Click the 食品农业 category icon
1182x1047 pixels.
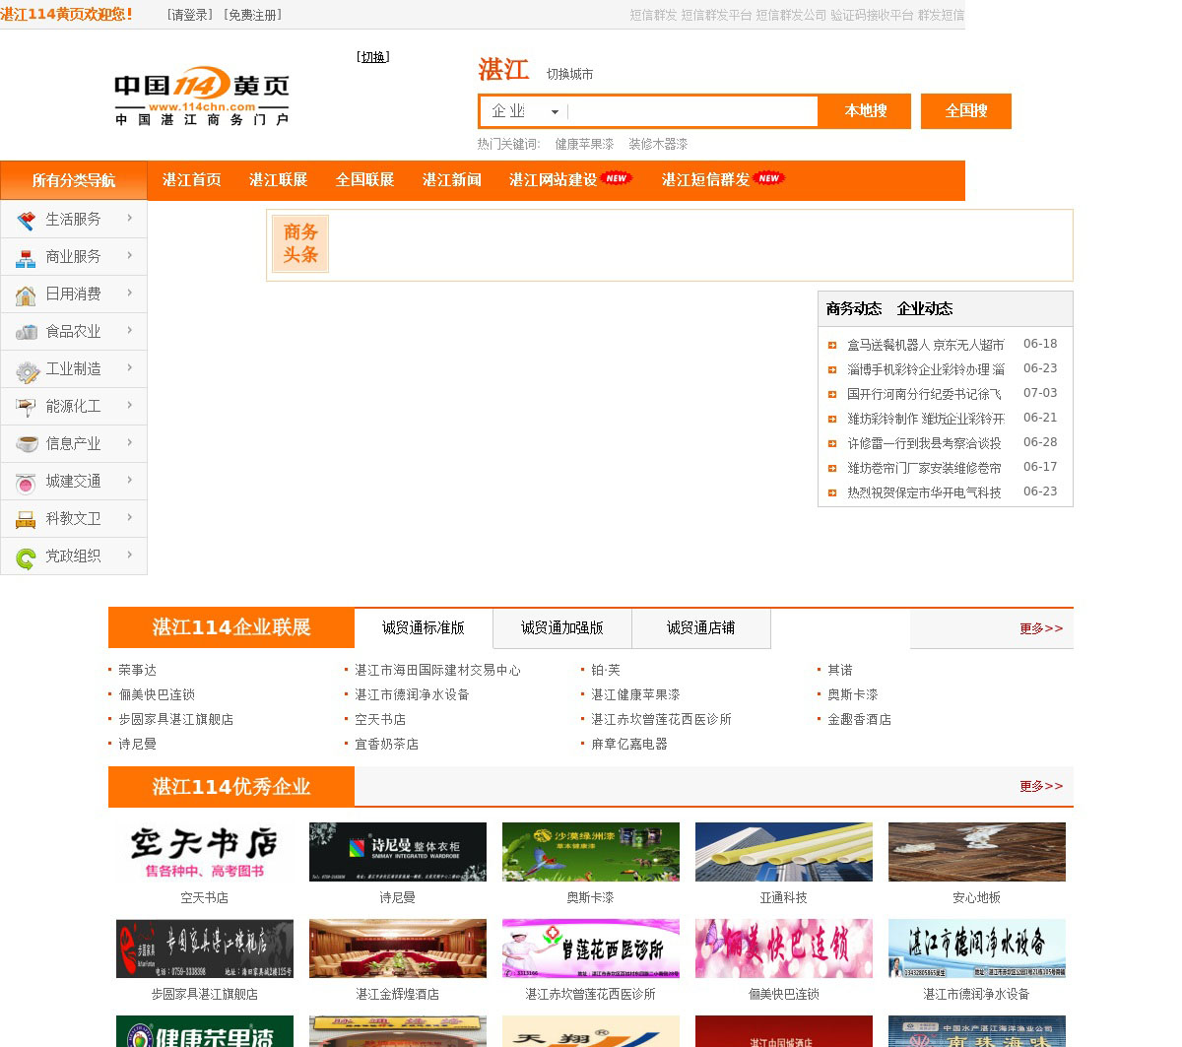coord(26,333)
